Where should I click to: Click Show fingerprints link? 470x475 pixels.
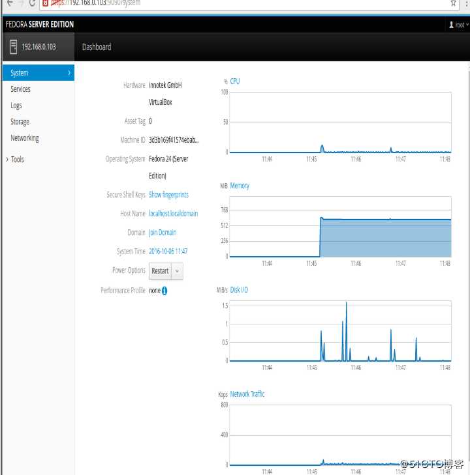pos(168,195)
